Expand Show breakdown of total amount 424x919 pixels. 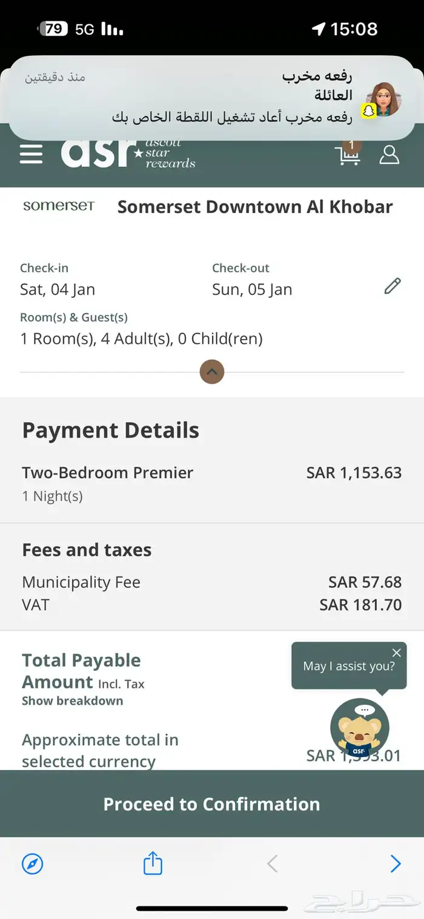pyautogui.click(x=72, y=701)
